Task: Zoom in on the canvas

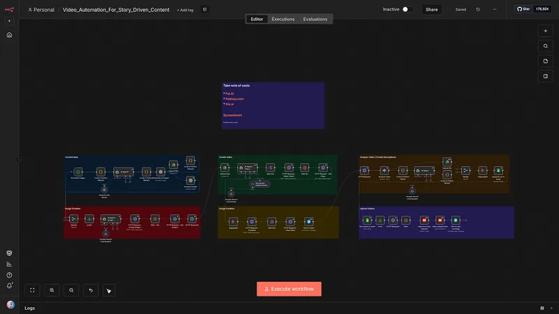Action: point(52,290)
